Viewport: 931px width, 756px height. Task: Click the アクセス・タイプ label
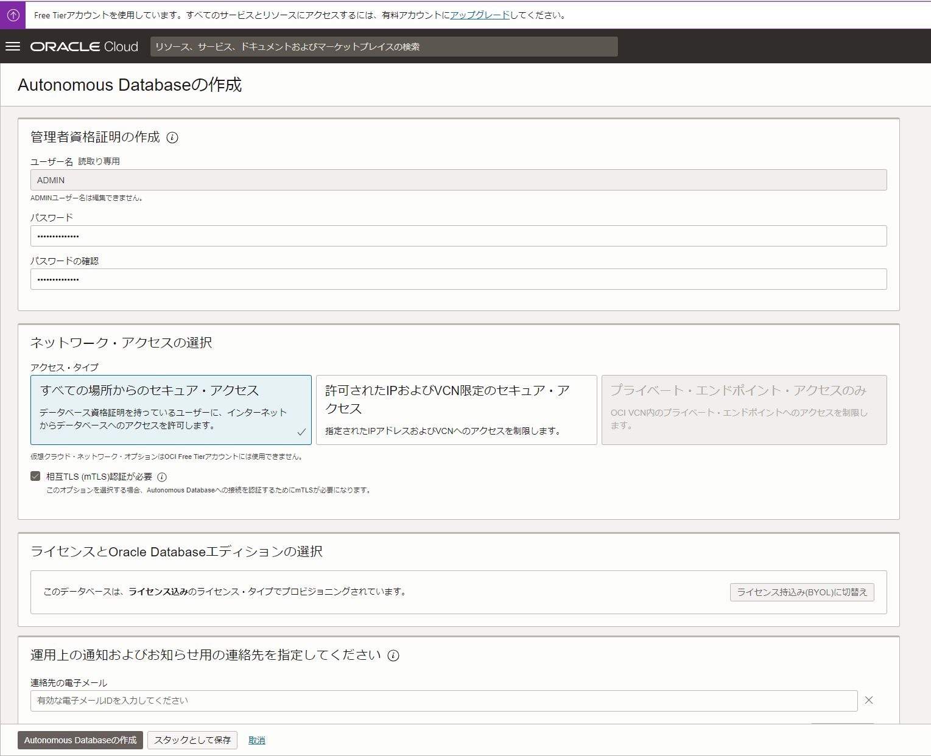click(x=65, y=368)
